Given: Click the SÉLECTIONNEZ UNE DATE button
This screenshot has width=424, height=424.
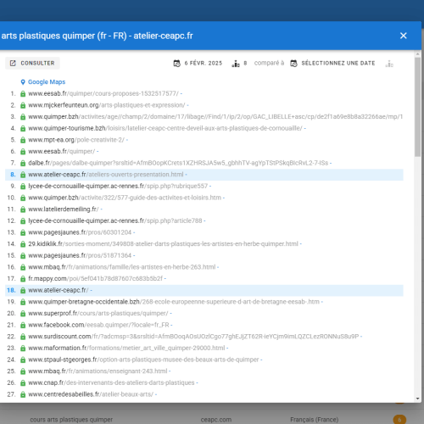Looking at the screenshot, I should tap(332, 64).
